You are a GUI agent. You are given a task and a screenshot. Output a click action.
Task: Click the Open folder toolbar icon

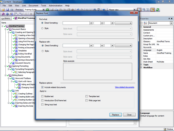[3, 10]
